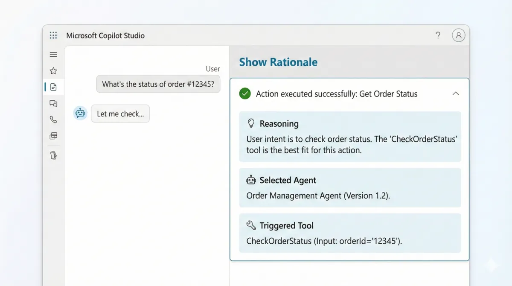Select the Show Rationale heading

pyautogui.click(x=278, y=62)
